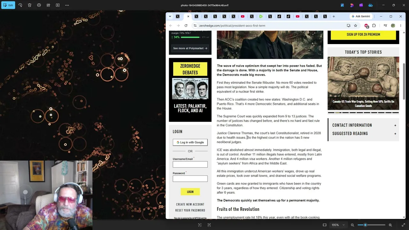
Task: Print the photo from Photos toolbar
Action: (39, 5)
